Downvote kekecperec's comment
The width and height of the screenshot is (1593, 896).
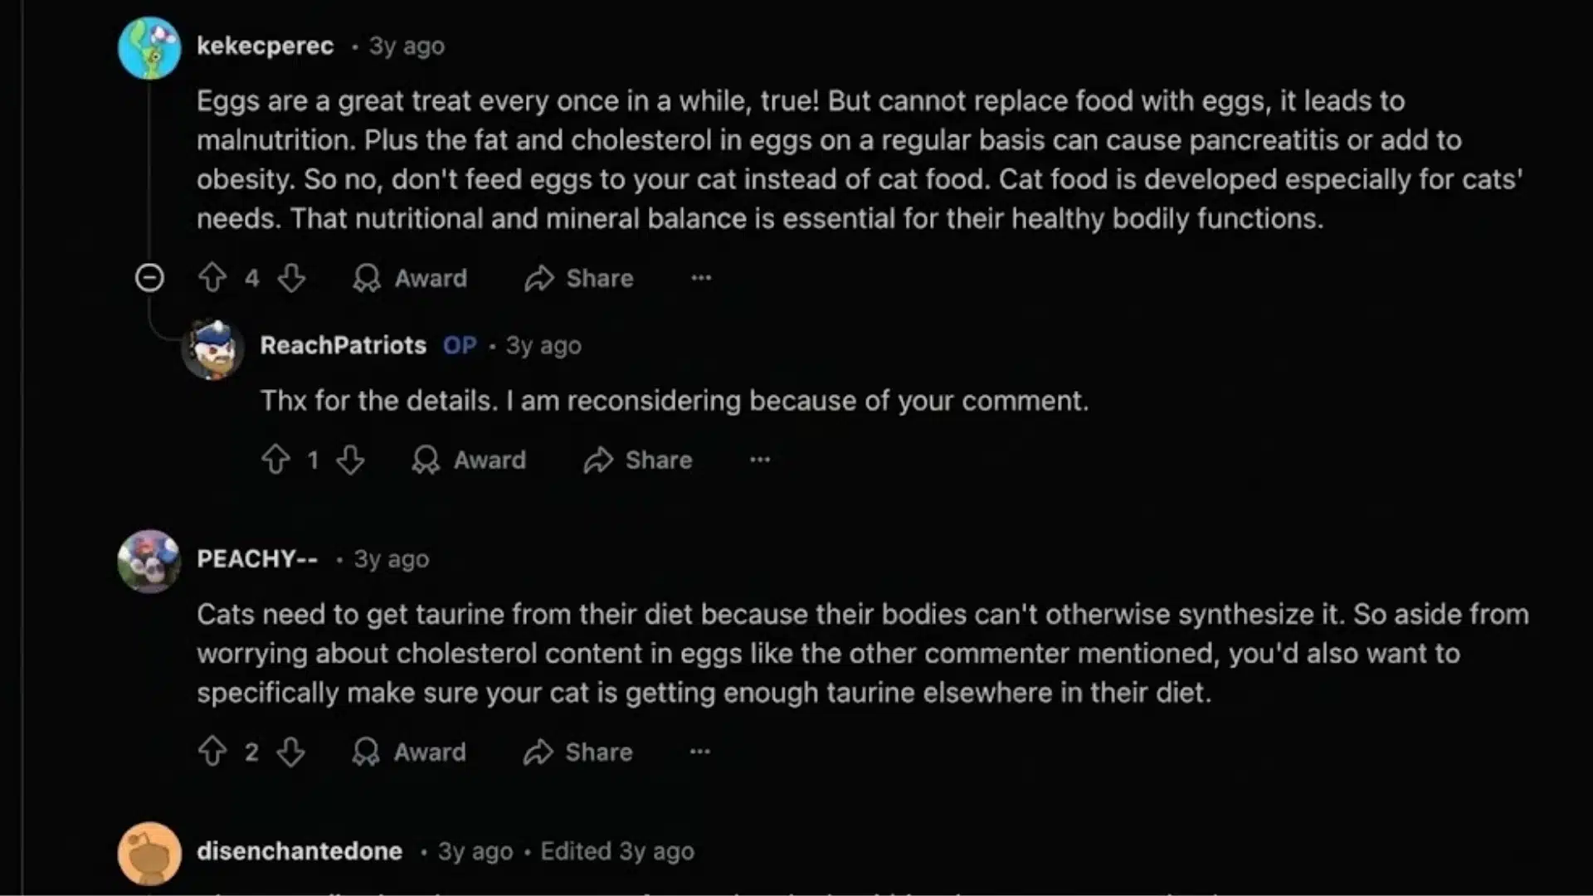coord(291,278)
